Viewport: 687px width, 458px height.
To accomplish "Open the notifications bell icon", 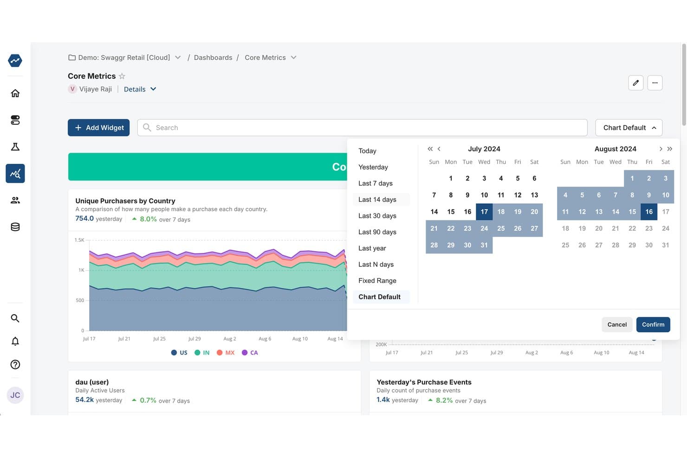I will point(15,341).
